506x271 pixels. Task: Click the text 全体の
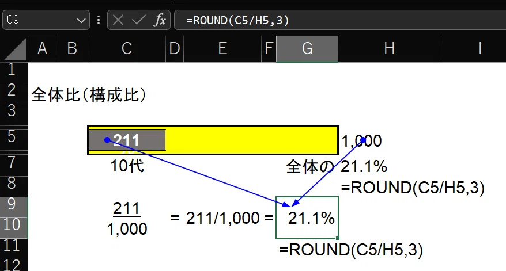[x=310, y=167]
